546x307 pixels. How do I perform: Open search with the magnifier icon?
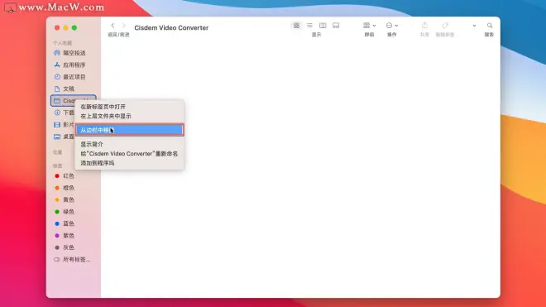[490, 26]
